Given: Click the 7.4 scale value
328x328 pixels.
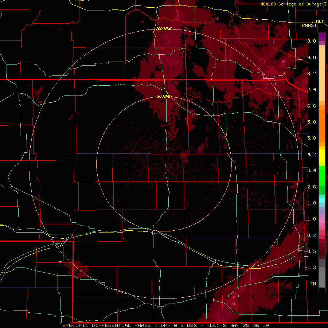Looking at the screenshot, I should [312, 90].
